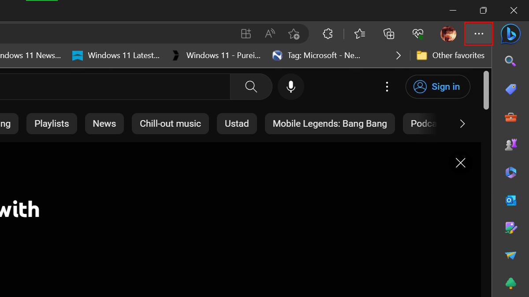The width and height of the screenshot is (529, 297).
Task: Select the Playlists filter chip
Action: [x=52, y=124]
